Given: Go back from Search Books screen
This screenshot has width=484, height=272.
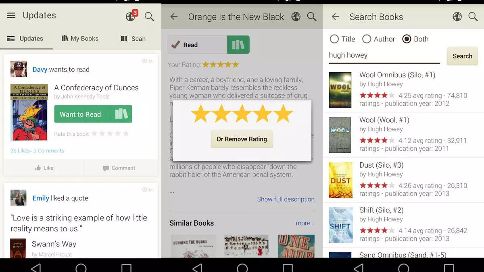Looking at the screenshot, I should click(x=335, y=17).
